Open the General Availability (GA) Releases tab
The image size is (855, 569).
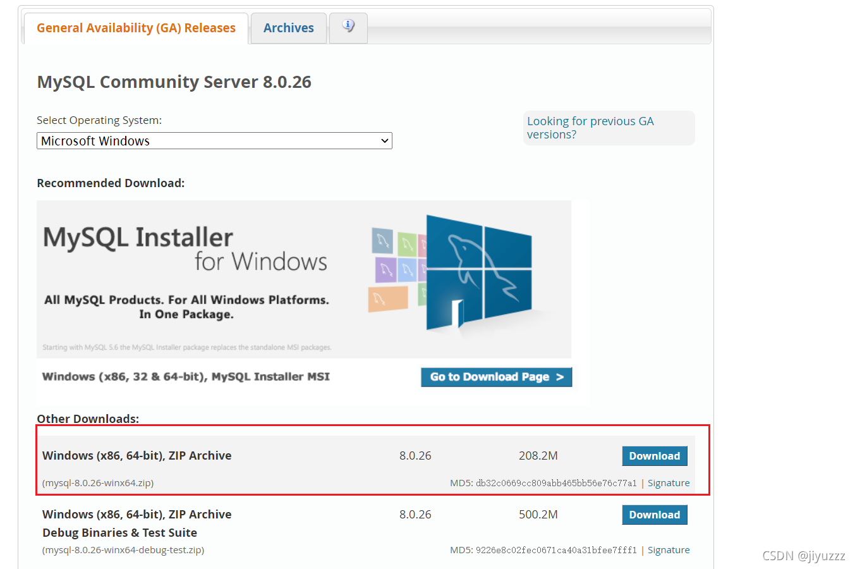136,28
